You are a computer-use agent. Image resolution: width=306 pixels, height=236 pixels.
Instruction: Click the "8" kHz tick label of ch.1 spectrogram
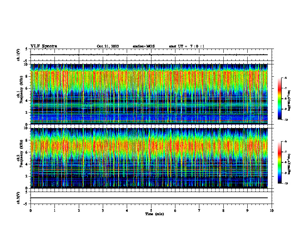click(x=27, y=76)
